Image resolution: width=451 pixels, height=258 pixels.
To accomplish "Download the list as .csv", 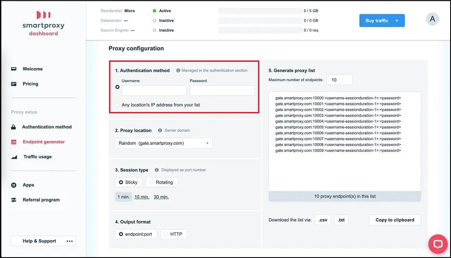I will coord(323,220).
